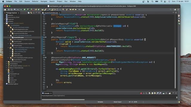Open Help menu
Image resolution: width=191 pixels, height=107 pixels.
tap(80, 1)
